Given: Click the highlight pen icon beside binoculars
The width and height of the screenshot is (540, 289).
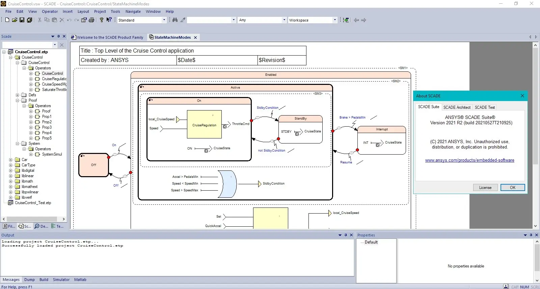Looking at the screenshot, I should tap(183, 20).
